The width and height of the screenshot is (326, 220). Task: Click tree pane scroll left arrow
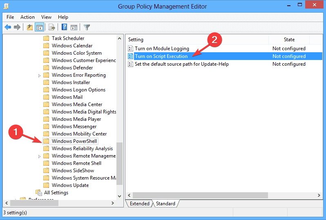(x=7, y=203)
